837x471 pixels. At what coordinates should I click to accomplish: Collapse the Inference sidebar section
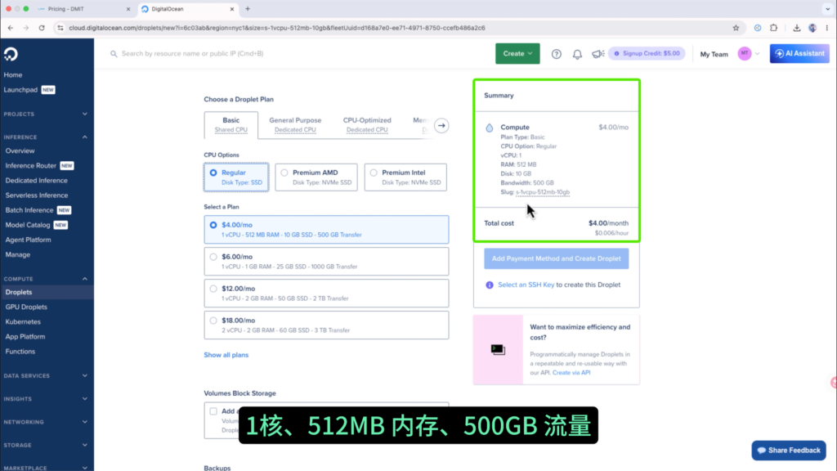click(85, 137)
